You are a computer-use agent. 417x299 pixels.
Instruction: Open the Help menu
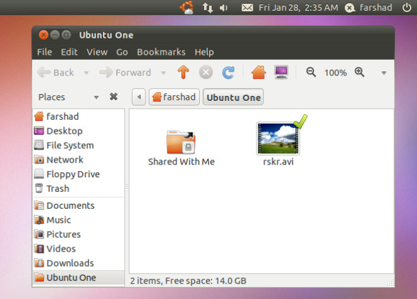(204, 52)
